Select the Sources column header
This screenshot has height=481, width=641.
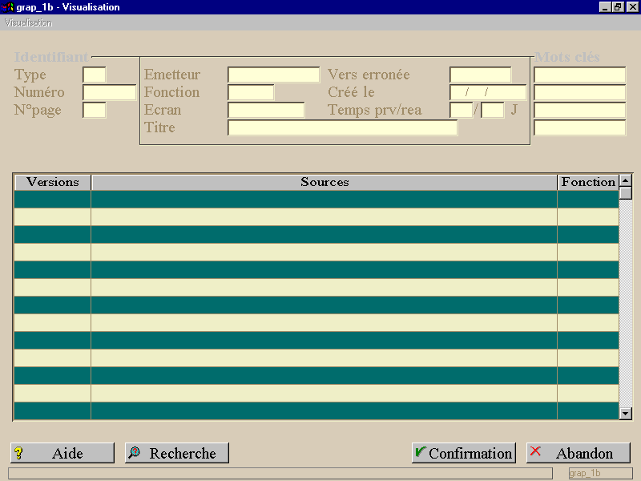click(x=325, y=182)
